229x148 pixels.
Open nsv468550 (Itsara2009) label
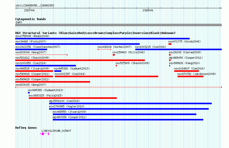(69, 112)
